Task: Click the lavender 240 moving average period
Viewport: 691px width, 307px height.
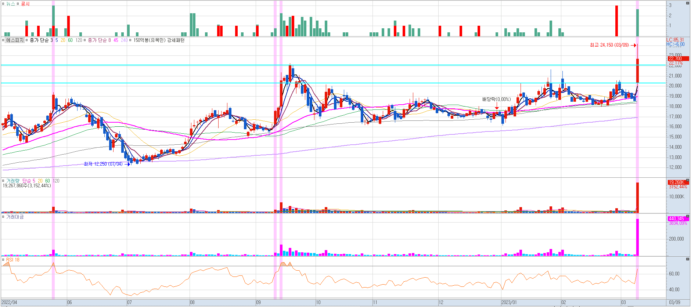Action: pos(124,40)
